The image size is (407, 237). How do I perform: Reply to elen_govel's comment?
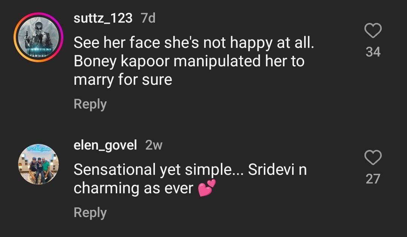[x=90, y=213]
